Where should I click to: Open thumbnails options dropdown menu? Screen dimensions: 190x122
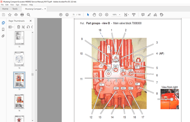[x=11, y=27]
